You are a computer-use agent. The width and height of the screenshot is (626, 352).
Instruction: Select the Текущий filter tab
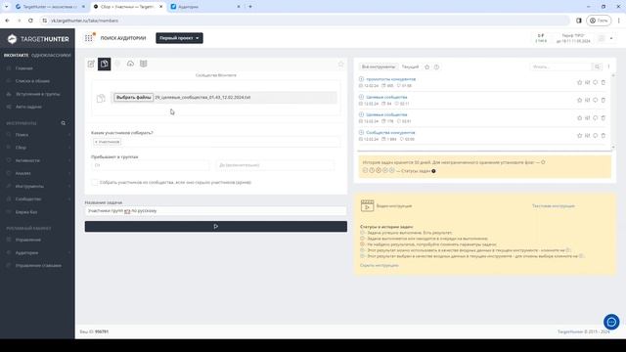[x=410, y=67]
